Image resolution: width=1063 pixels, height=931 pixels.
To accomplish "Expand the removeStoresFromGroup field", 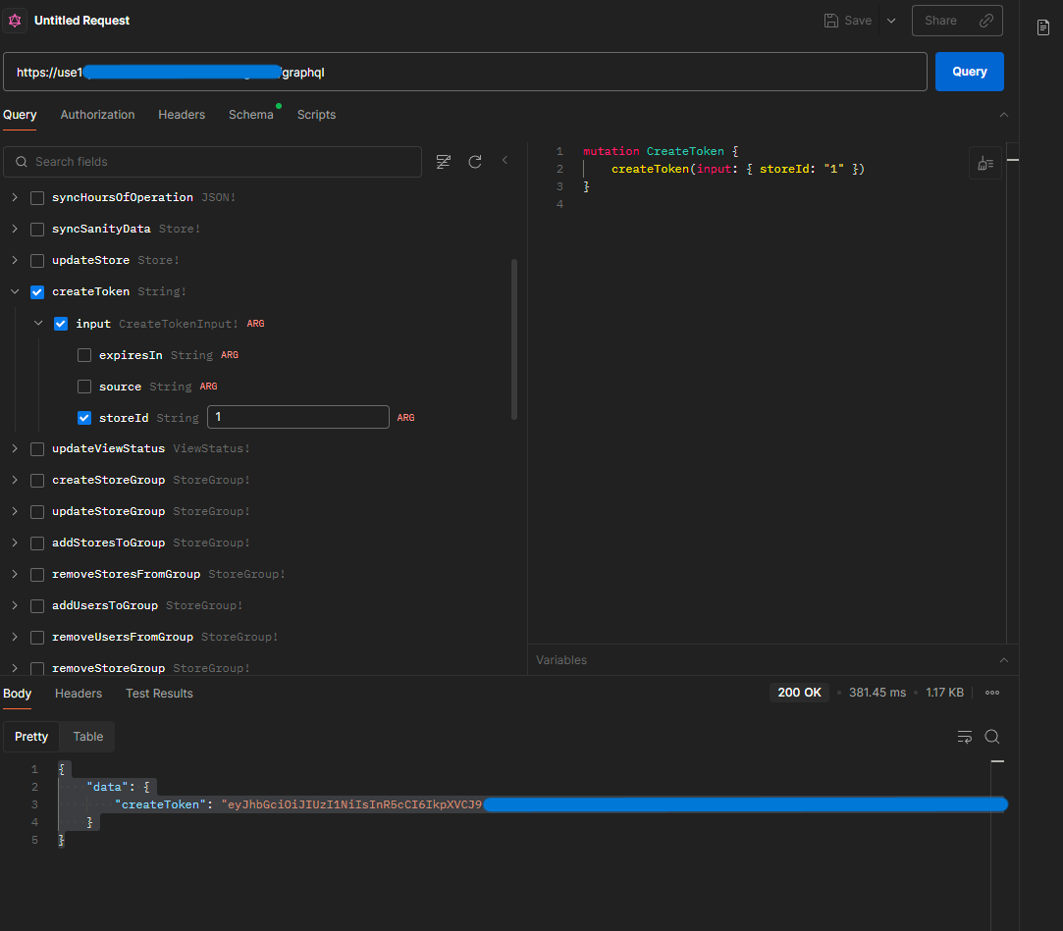I will [15, 574].
